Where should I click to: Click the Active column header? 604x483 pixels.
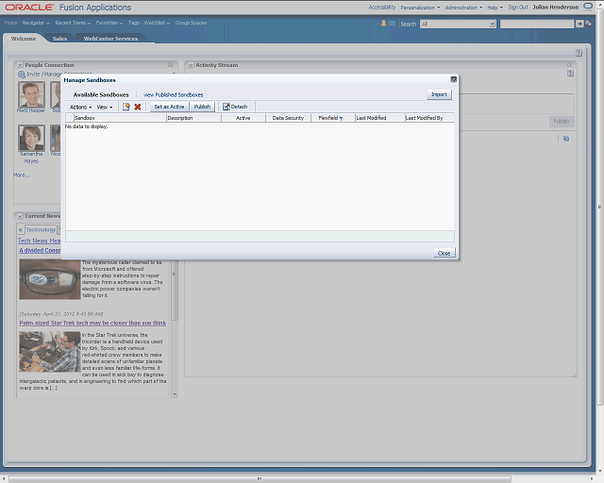pyautogui.click(x=243, y=118)
